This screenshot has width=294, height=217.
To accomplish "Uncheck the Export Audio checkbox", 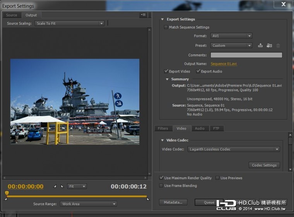I will [x=198, y=71].
